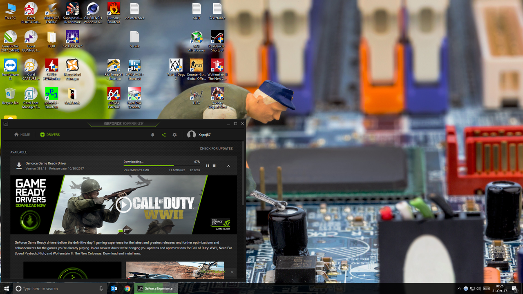Screen dimensions: 523x294
Task: Stop the GeForce driver download
Action: 214,166
